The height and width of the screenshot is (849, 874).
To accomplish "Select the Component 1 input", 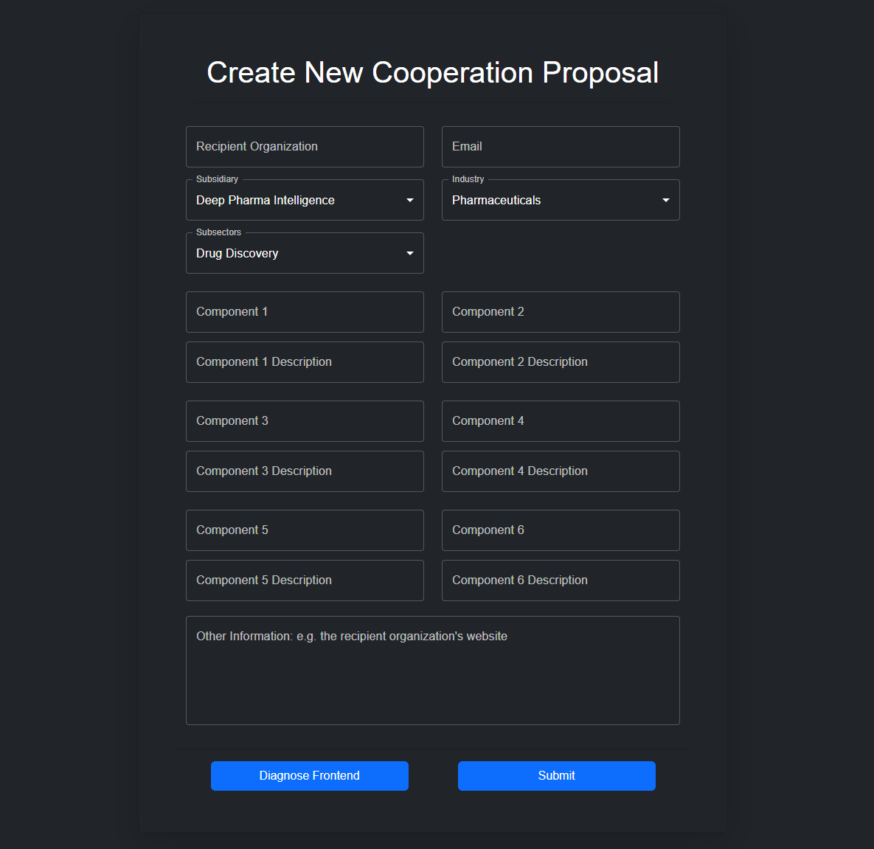I will click(x=305, y=312).
